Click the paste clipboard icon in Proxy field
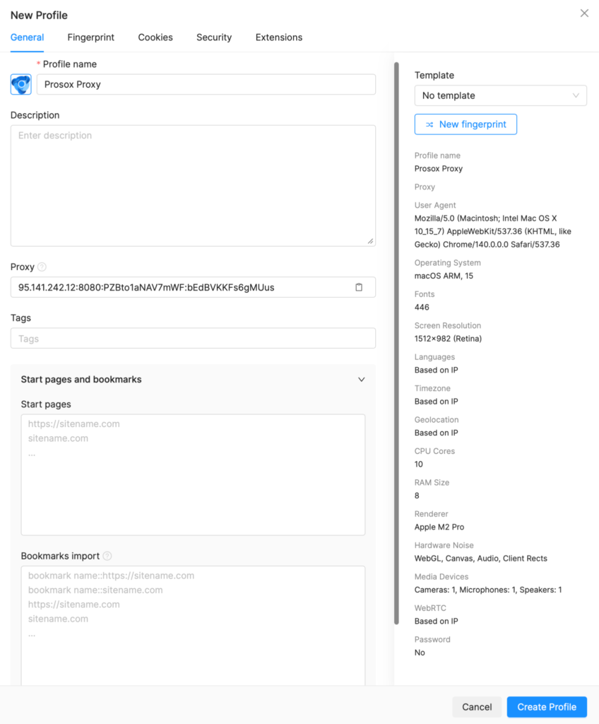599x724 pixels. click(x=359, y=287)
